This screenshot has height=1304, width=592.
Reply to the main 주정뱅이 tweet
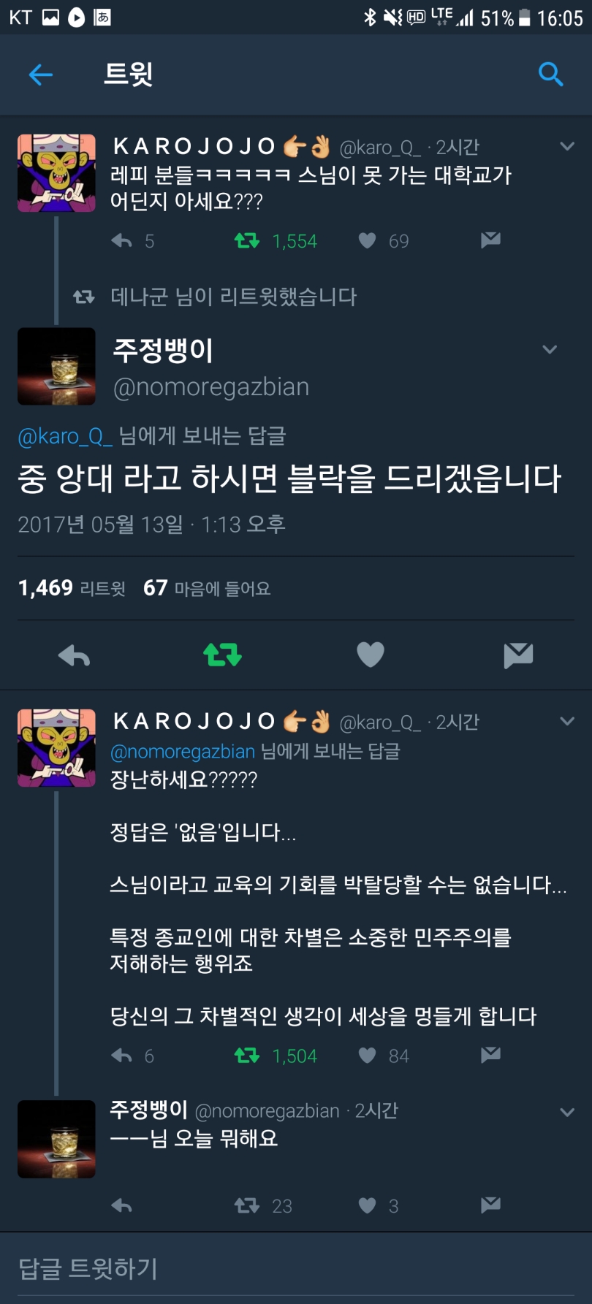74,655
